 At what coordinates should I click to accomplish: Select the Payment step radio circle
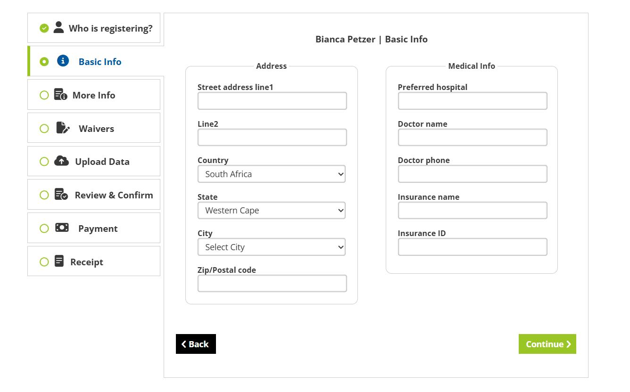pyautogui.click(x=44, y=229)
